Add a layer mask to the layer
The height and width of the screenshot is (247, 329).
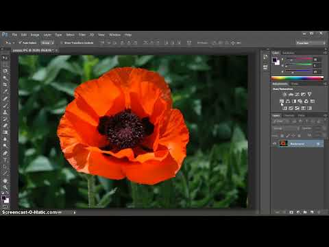(x=291, y=212)
